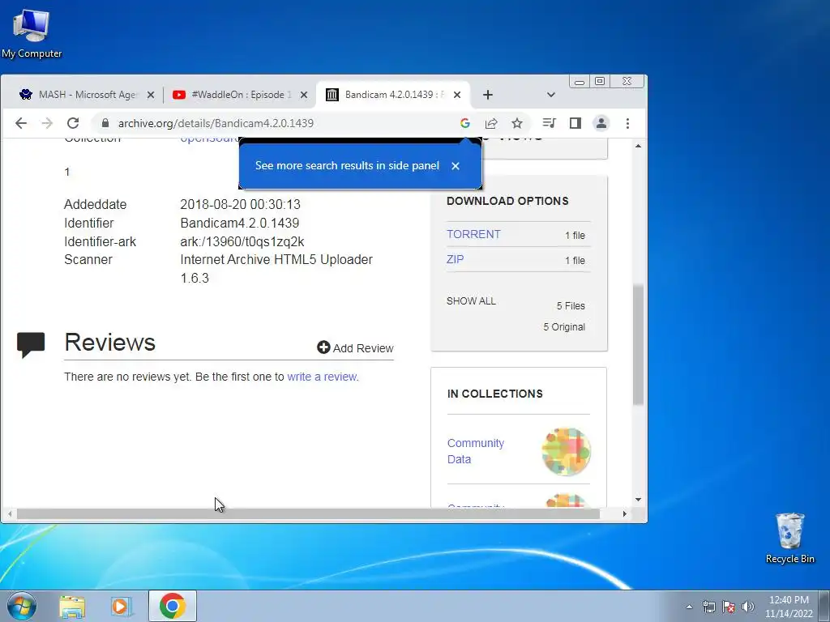Open the media controls icon
Screen dimensions: 830x622
[549, 123]
